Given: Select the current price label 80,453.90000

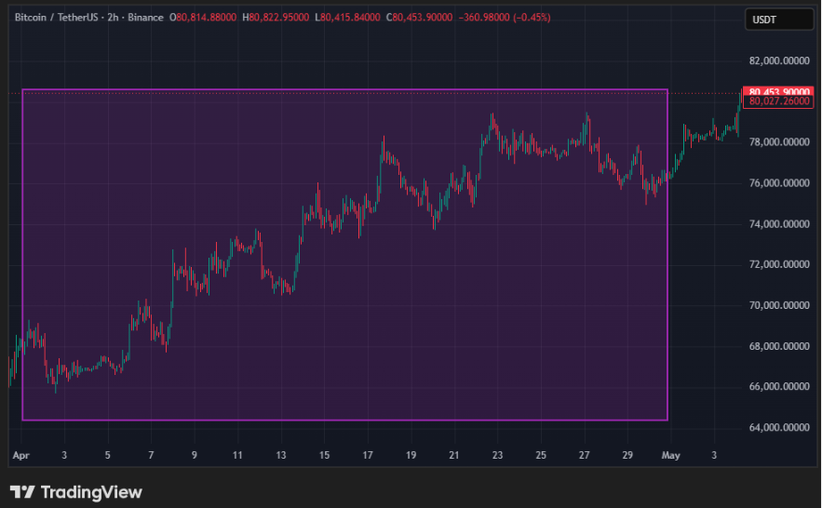Looking at the screenshot, I should (x=778, y=90).
